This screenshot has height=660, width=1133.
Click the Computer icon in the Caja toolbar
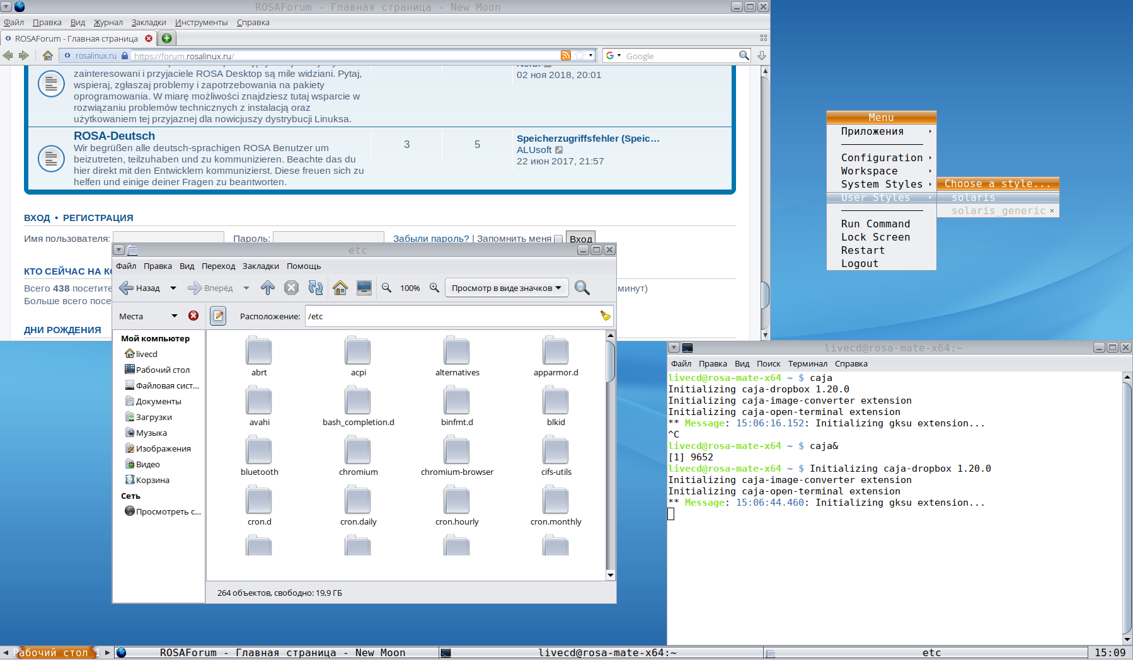click(x=364, y=288)
